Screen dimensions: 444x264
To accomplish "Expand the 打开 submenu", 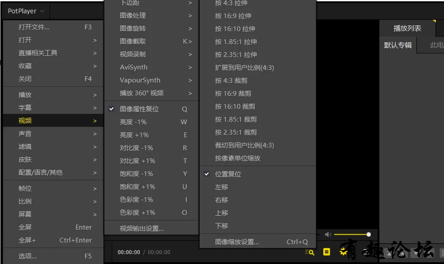I will [53, 40].
